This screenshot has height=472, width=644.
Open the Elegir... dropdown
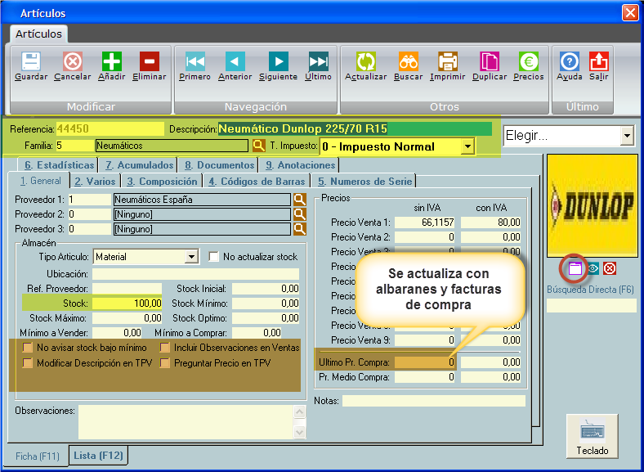[627, 136]
